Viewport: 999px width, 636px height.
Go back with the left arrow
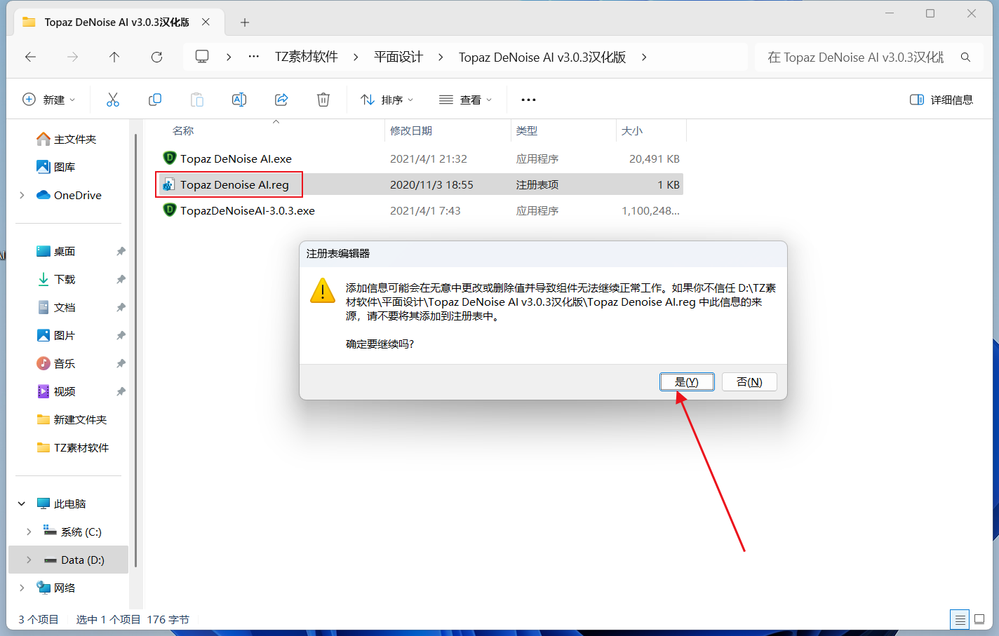(x=30, y=57)
